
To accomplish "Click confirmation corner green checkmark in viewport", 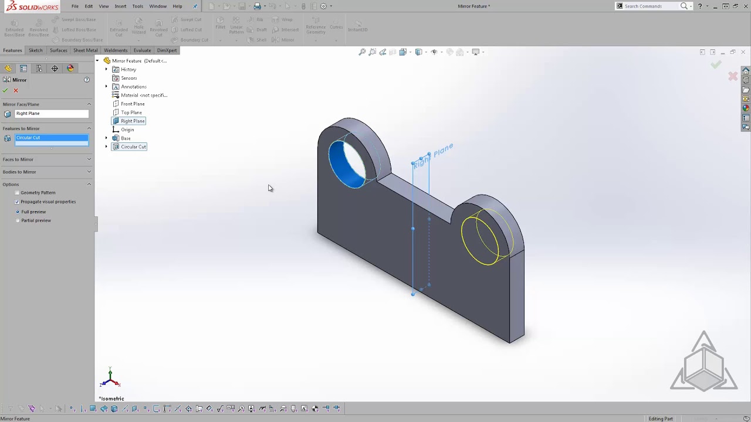I will [x=716, y=64].
